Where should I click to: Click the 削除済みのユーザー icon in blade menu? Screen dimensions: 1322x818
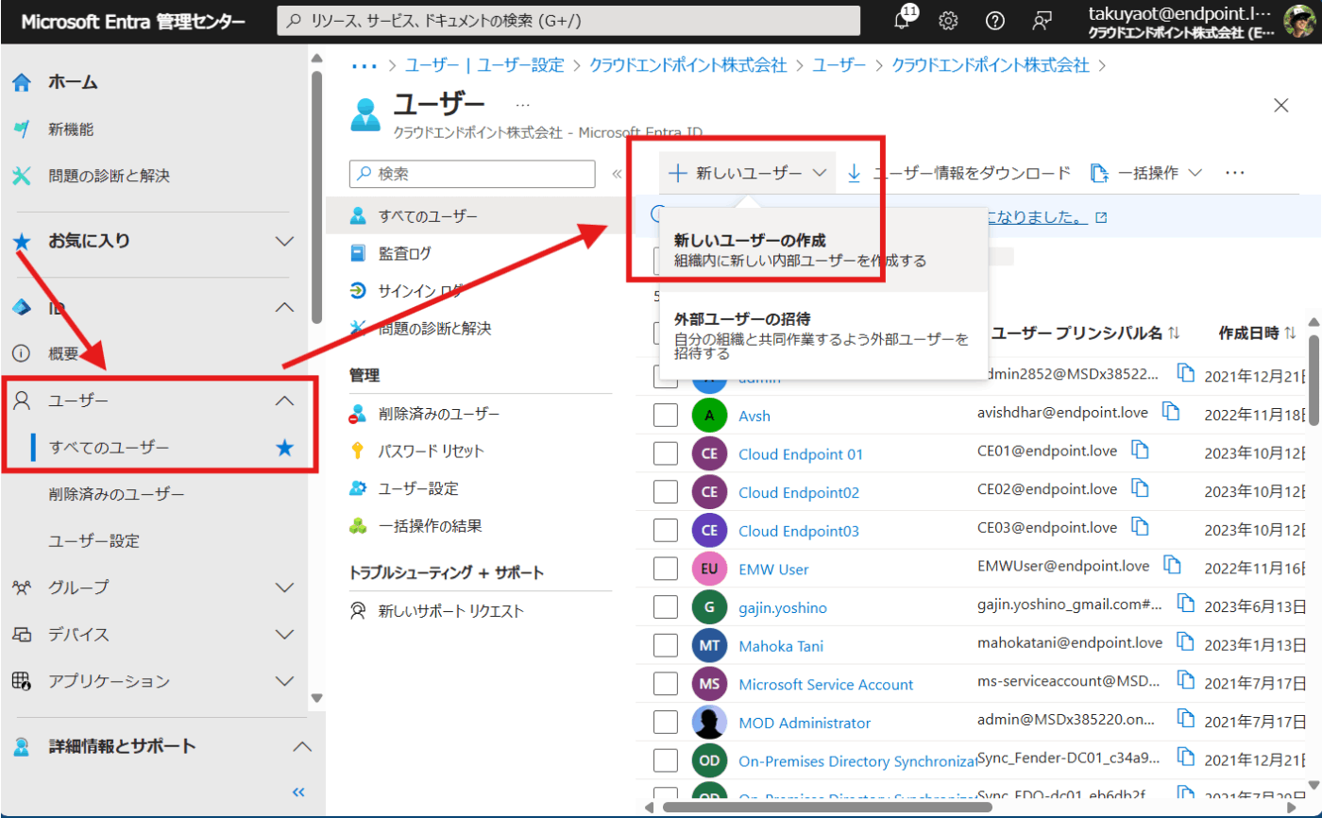point(358,414)
